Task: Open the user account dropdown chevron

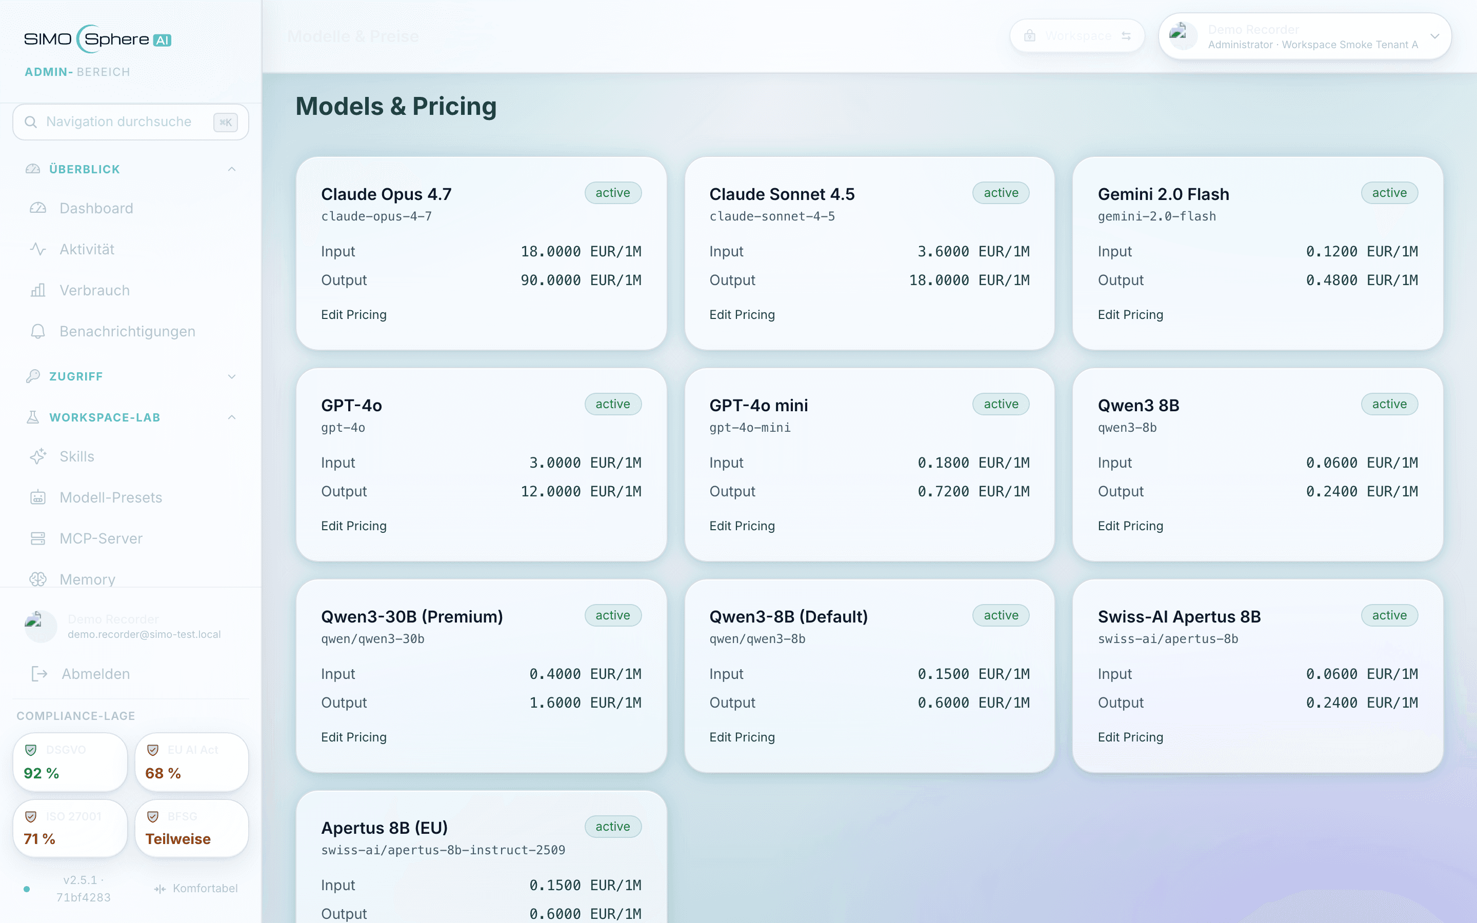Action: click(1435, 36)
